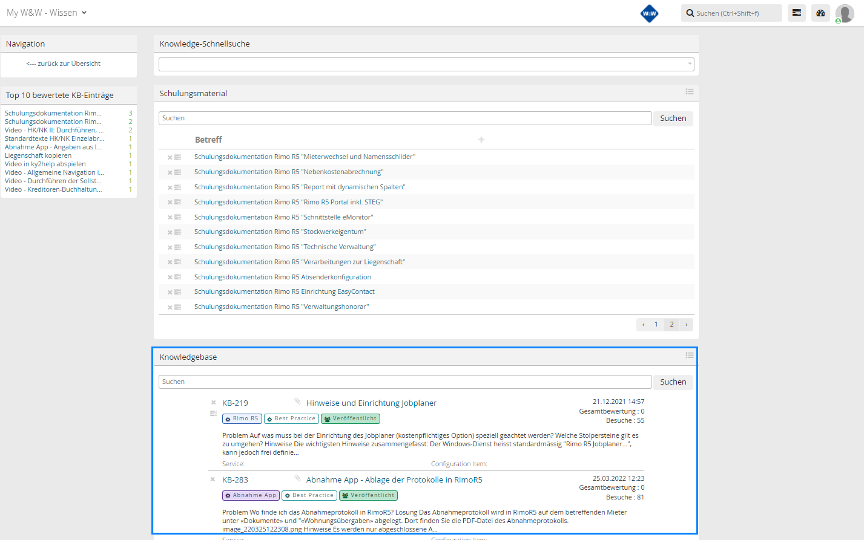
Task: Open 'Verarbeitungen zur Liegenschaft' training document
Action: pos(300,262)
